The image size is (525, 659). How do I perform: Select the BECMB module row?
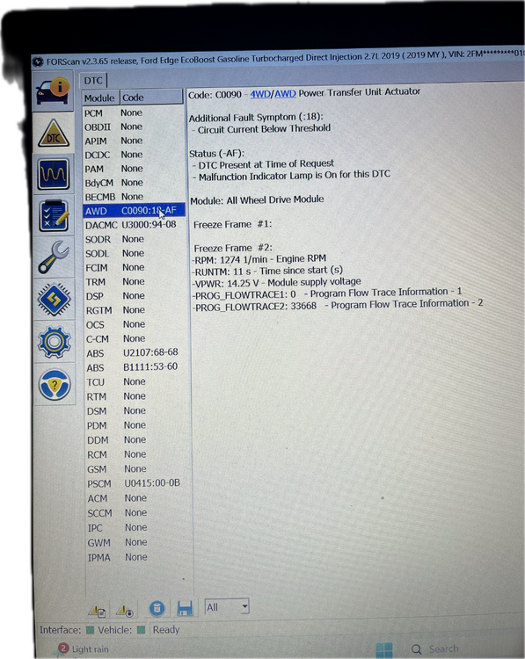point(134,197)
